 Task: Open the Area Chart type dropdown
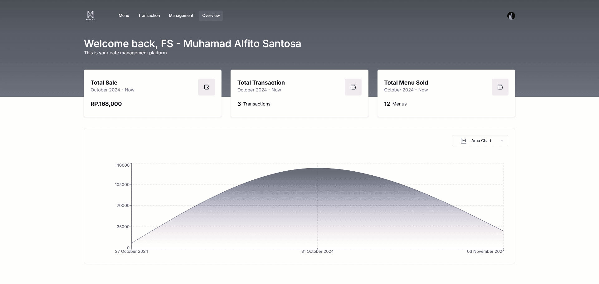coord(480,141)
